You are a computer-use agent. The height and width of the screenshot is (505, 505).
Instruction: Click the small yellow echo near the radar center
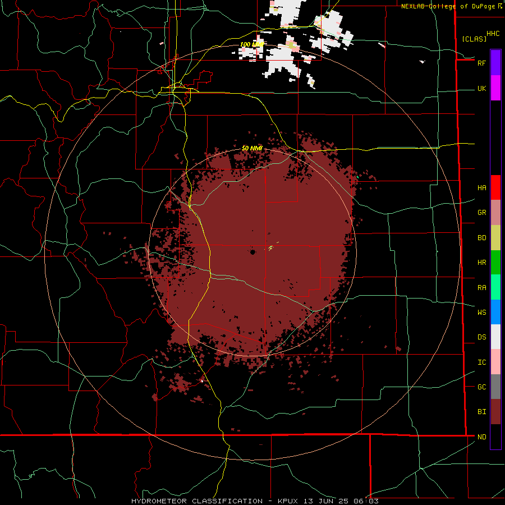click(271, 247)
